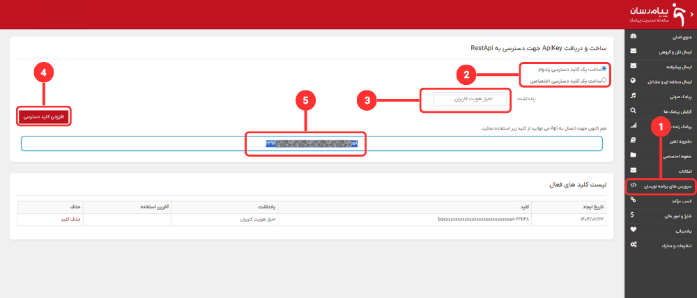Select the custom access key radio button
The image size is (697, 298).
coord(604,81)
